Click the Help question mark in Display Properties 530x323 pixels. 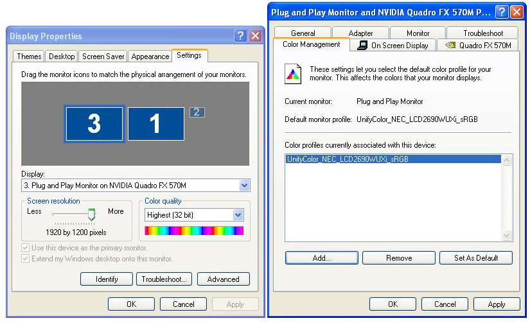(240, 35)
